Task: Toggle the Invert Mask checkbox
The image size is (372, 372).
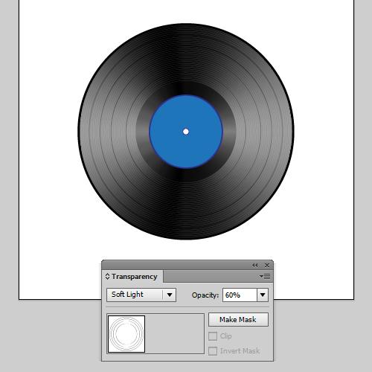Action: click(x=213, y=351)
